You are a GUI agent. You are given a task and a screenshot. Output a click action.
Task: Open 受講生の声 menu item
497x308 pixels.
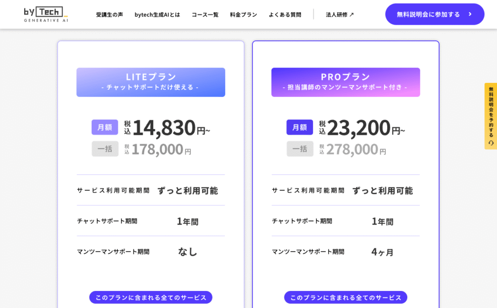pos(109,15)
